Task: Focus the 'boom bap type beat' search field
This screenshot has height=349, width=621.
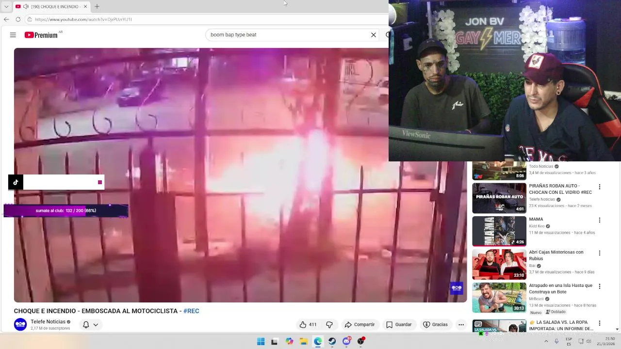Action: [x=288, y=35]
